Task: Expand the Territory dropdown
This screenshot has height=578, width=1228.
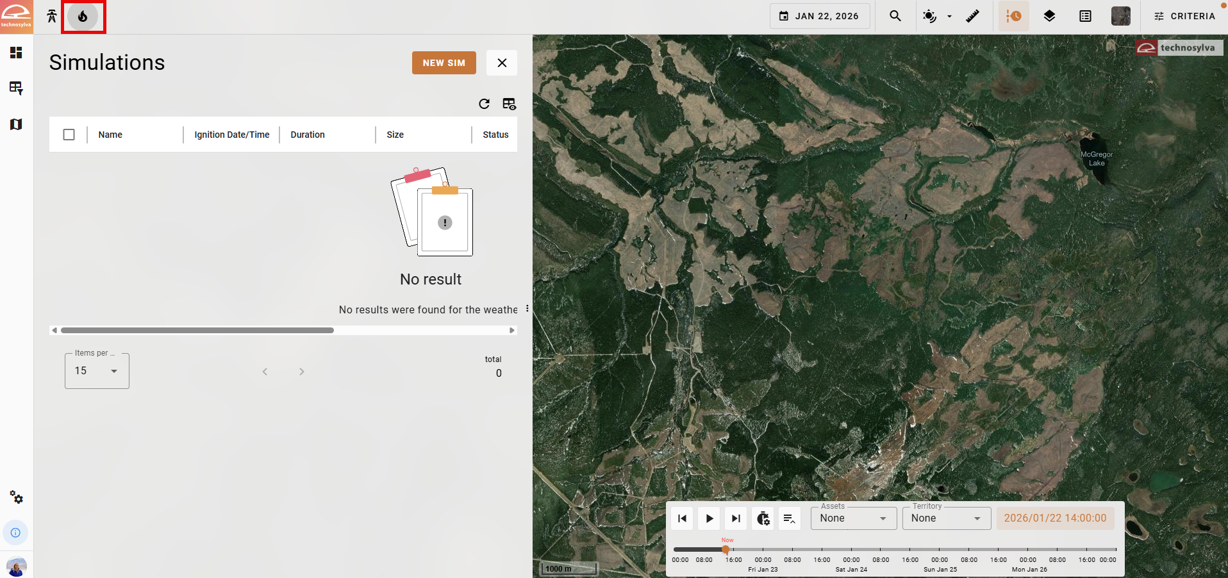Action: pyautogui.click(x=946, y=518)
